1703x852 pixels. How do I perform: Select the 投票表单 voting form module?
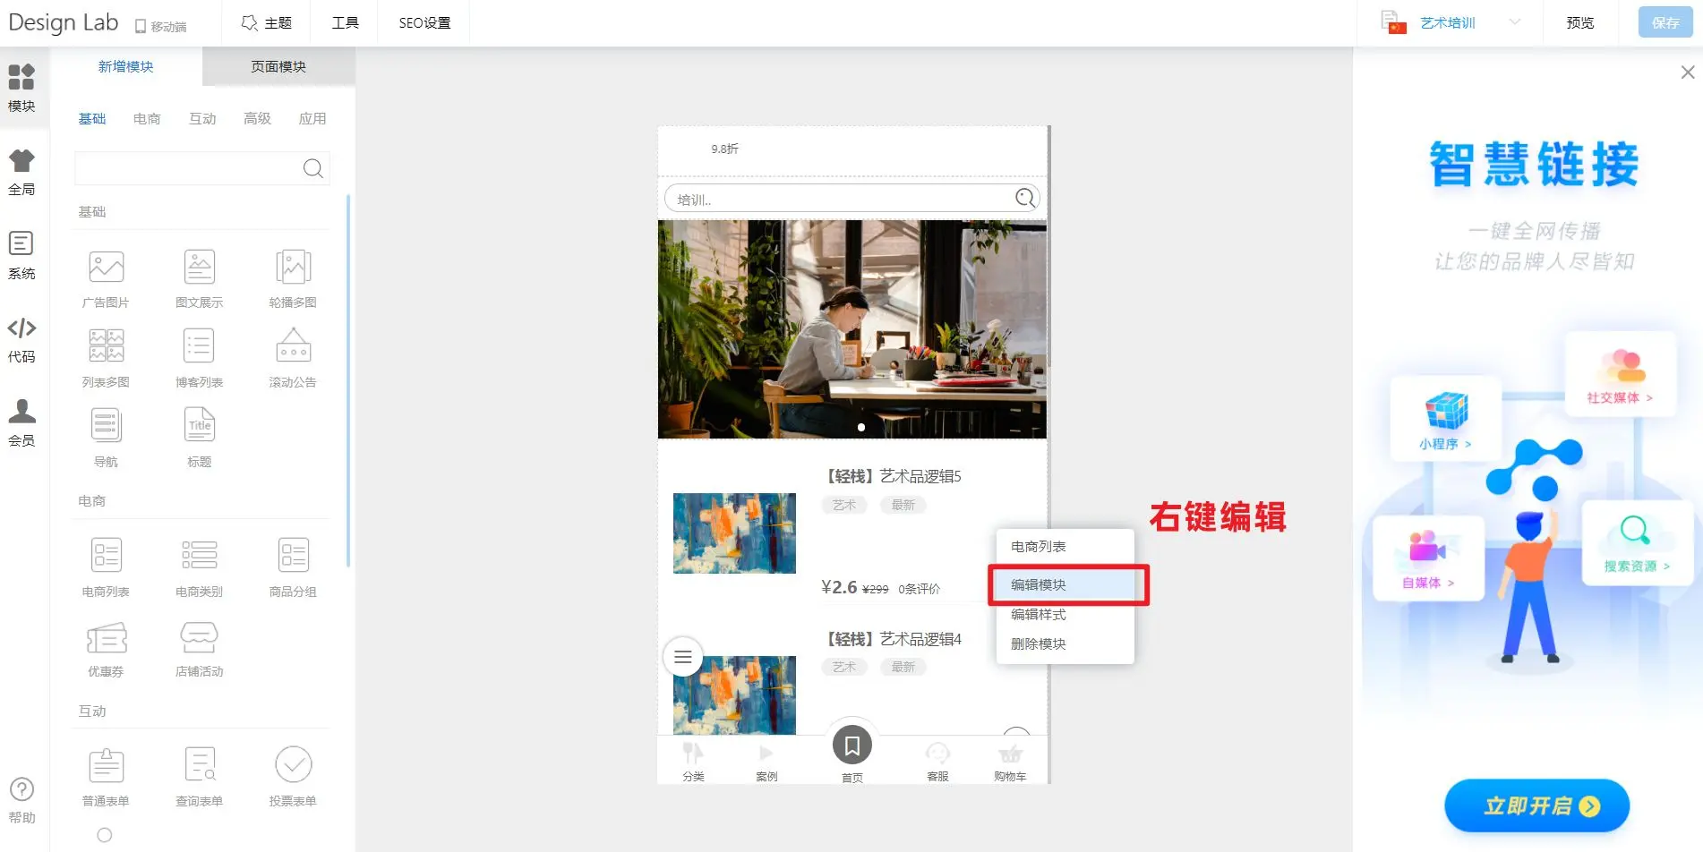pos(293,766)
